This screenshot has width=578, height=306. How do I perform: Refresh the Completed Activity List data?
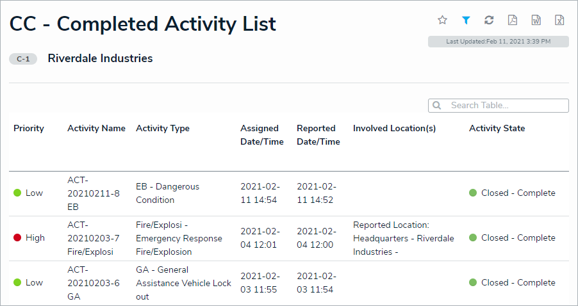[489, 20]
